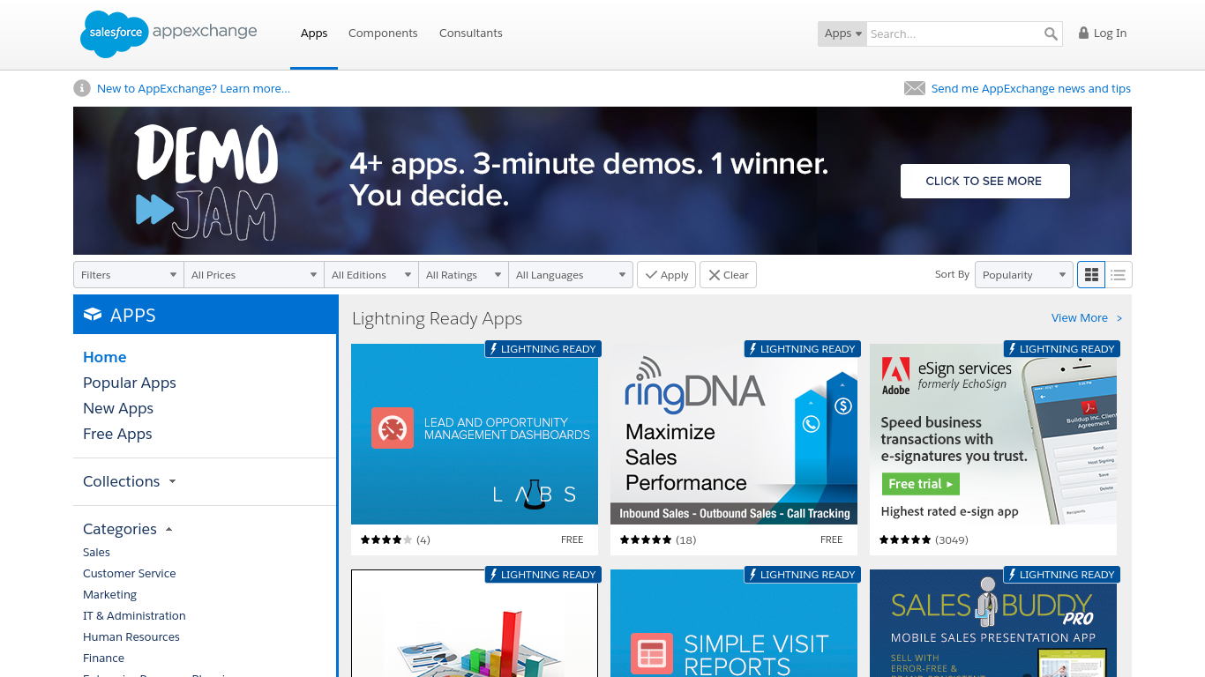Viewport: 1205px width, 677px height.
Task: Open the Filters dropdown
Action: 129,275
